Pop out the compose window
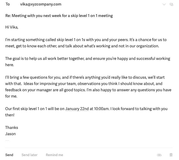Viewport: 179px width, 160px height. 171,4
